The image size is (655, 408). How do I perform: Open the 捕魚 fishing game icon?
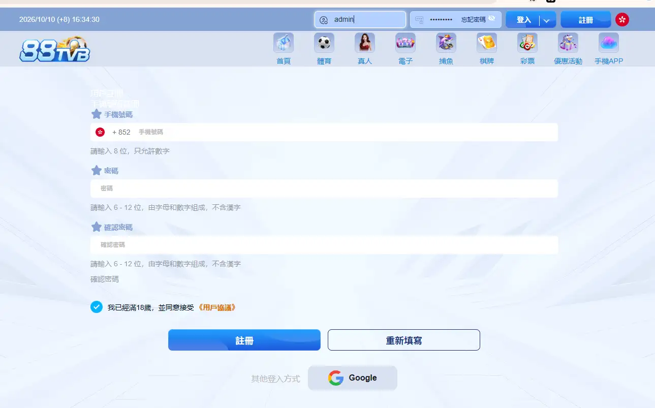(x=446, y=43)
